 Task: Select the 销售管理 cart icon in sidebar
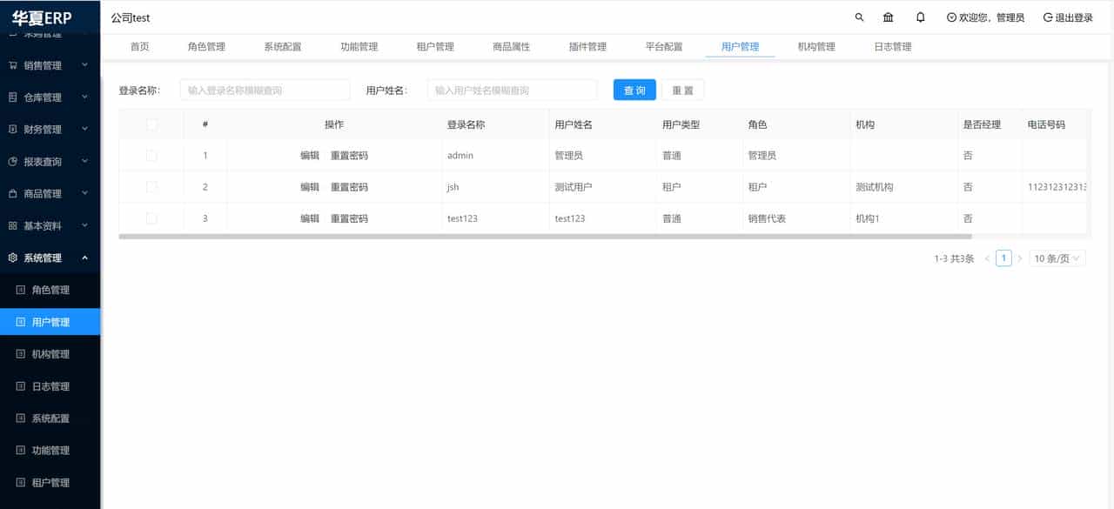(13, 65)
